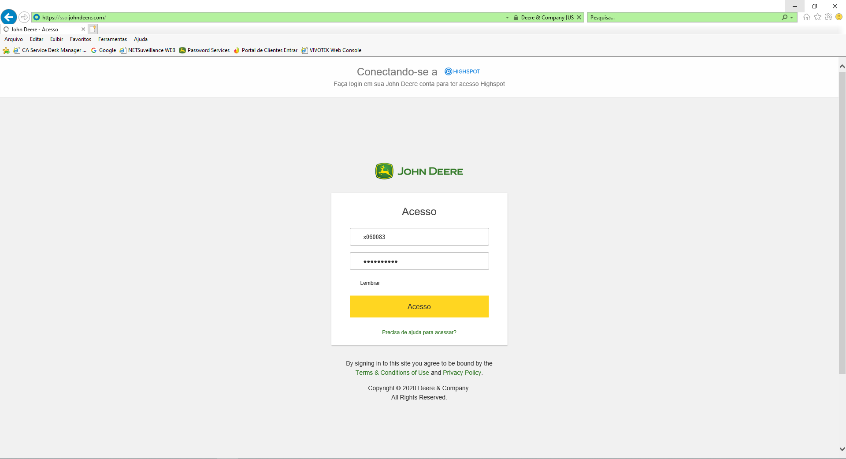Open Terms & Conditions of Use link
The height and width of the screenshot is (459, 846).
tap(392, 373)
